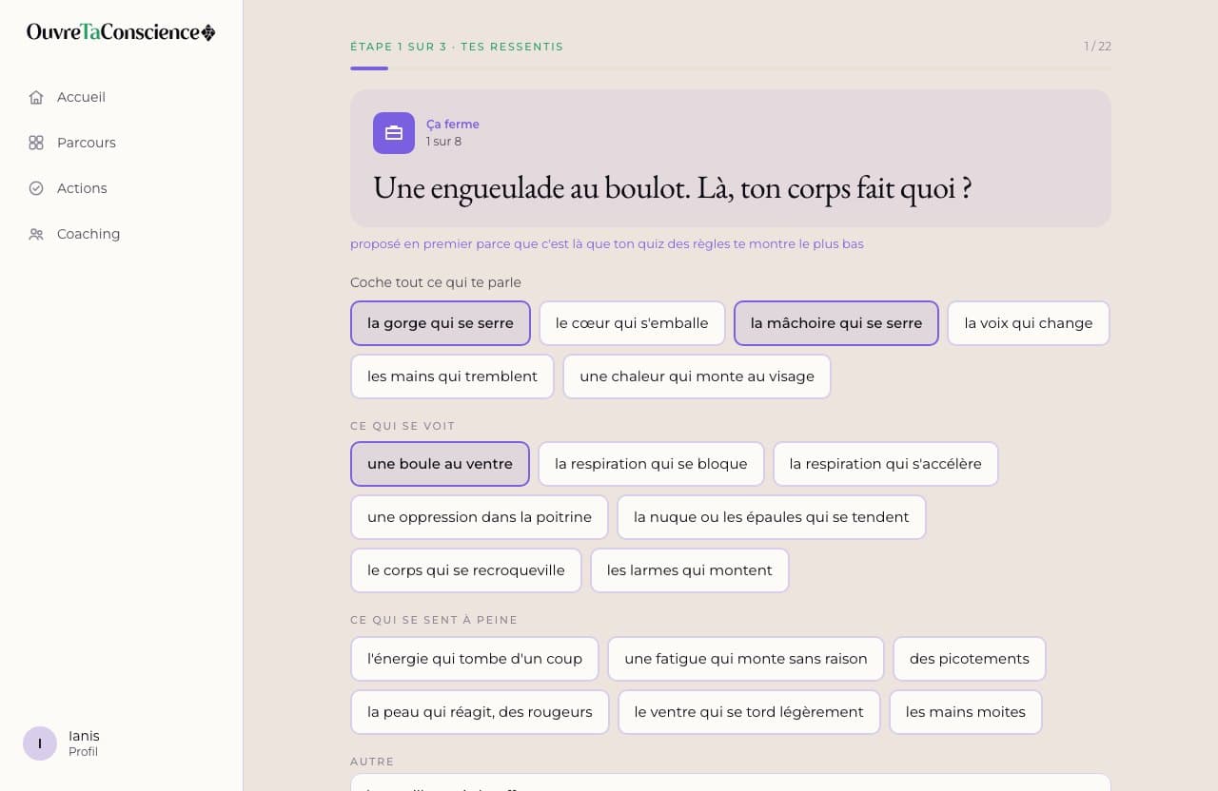Select the "des picotements" chip
Image resolution: width=1218 pixels, height=791 pixels.
[970, 659]
